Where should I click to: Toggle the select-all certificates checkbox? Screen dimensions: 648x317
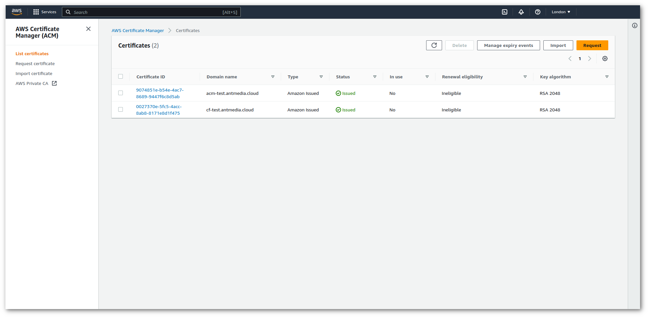pos(121,76)
